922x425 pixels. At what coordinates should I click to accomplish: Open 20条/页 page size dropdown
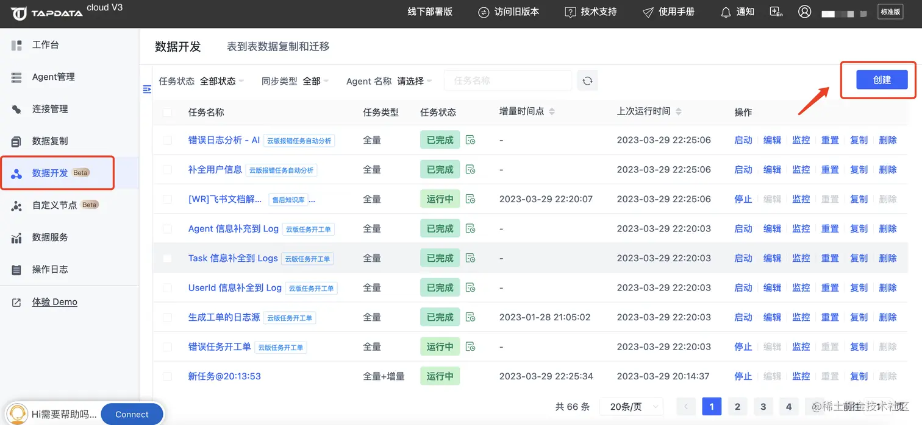632,407
